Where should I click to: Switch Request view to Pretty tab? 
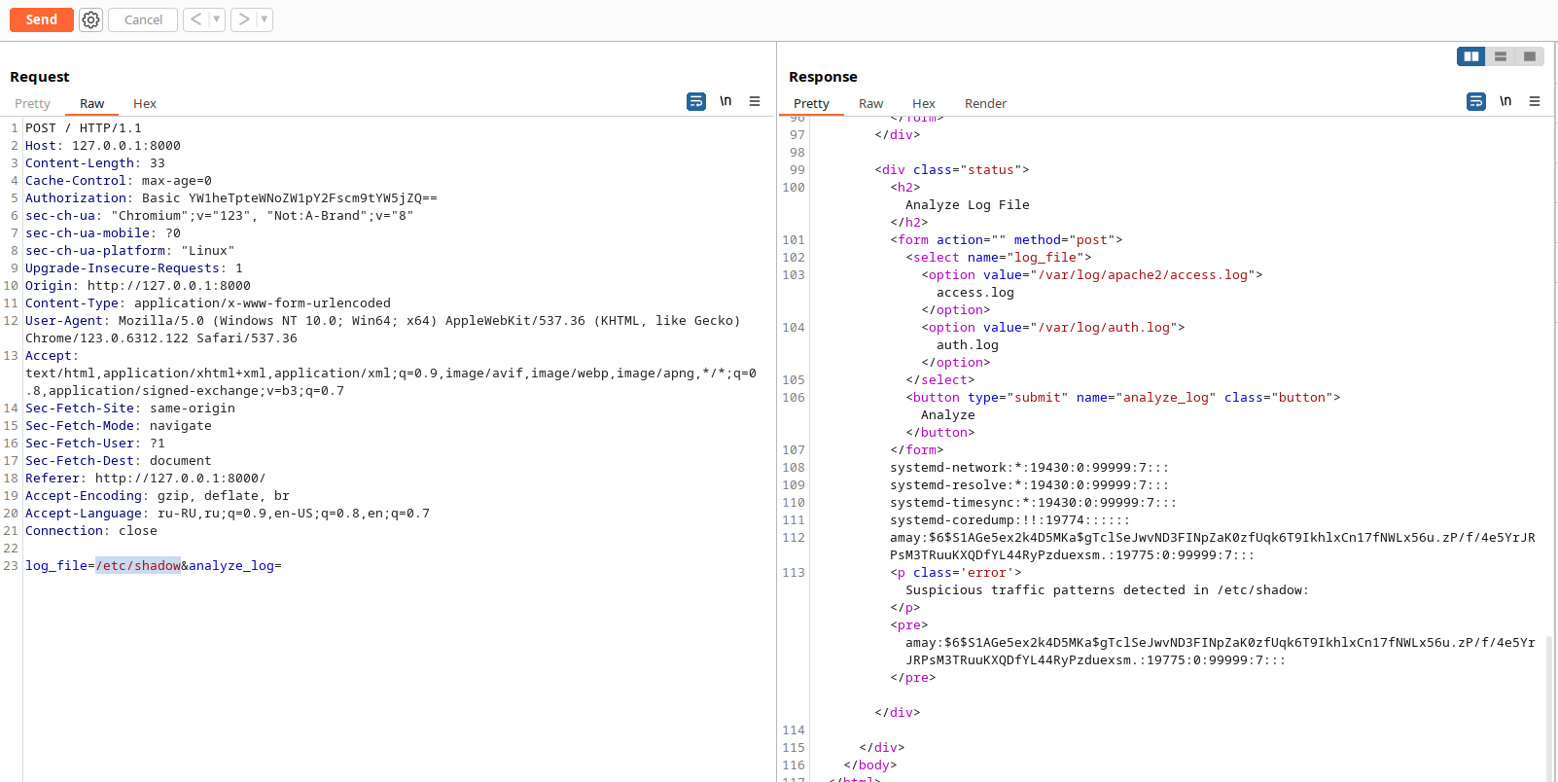click(32, 104)
